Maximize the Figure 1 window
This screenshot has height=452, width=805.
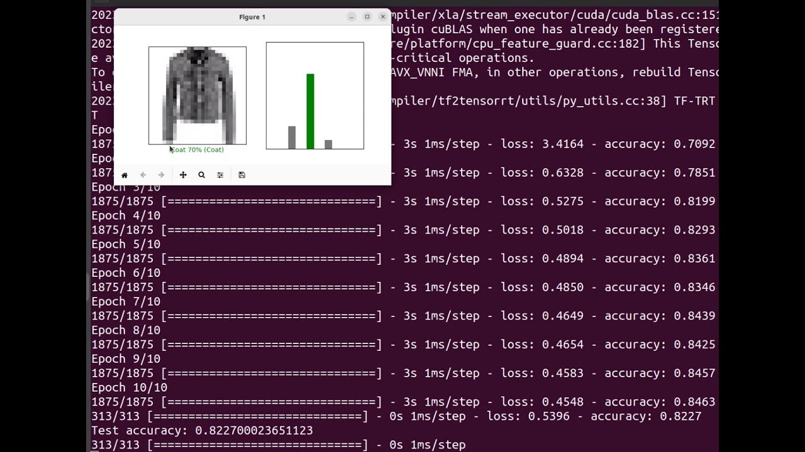tap(367, 17)
